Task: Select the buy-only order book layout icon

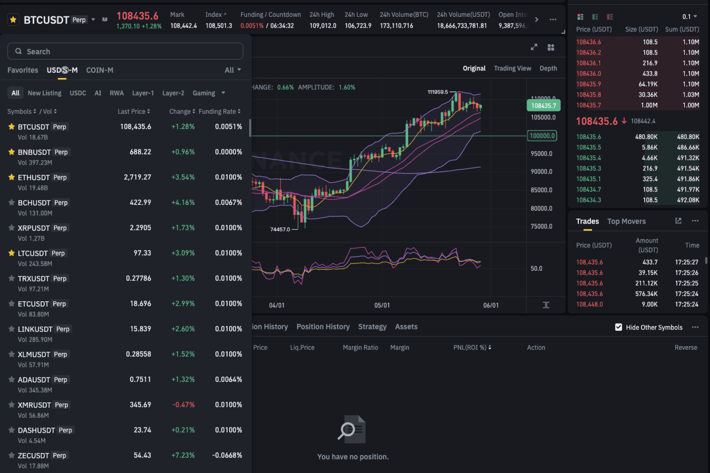Action: 596,16
